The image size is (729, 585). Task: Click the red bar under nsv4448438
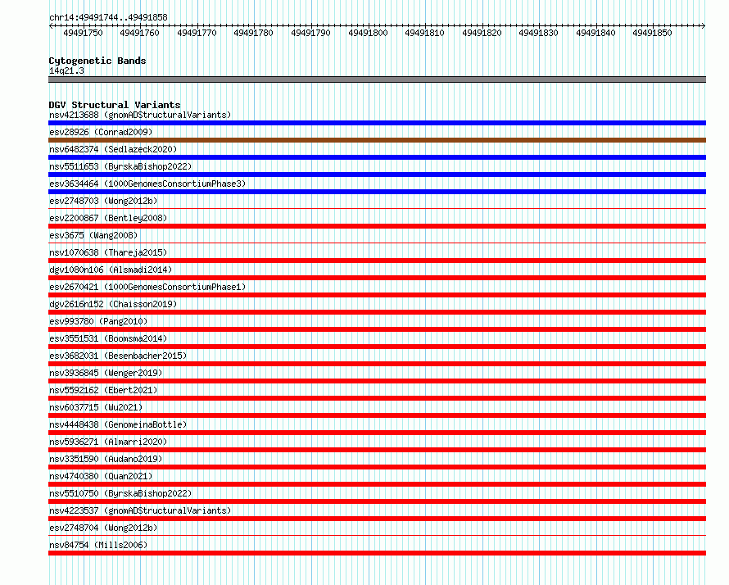click(377, 433)
